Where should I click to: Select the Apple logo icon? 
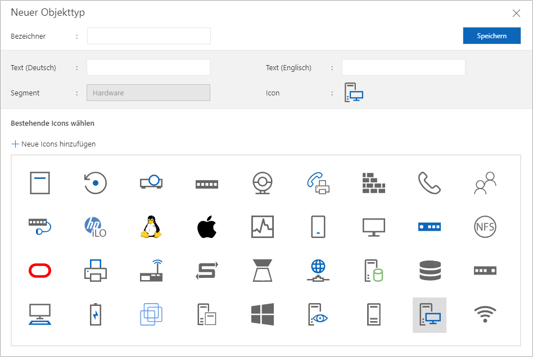click(x=206, y=226)
